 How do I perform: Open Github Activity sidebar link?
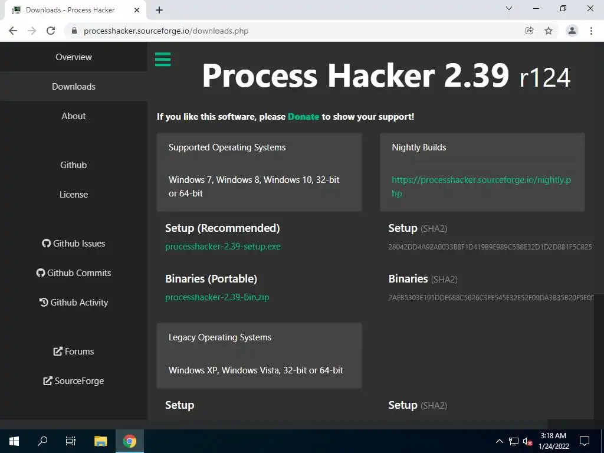[x=74, y=303]
